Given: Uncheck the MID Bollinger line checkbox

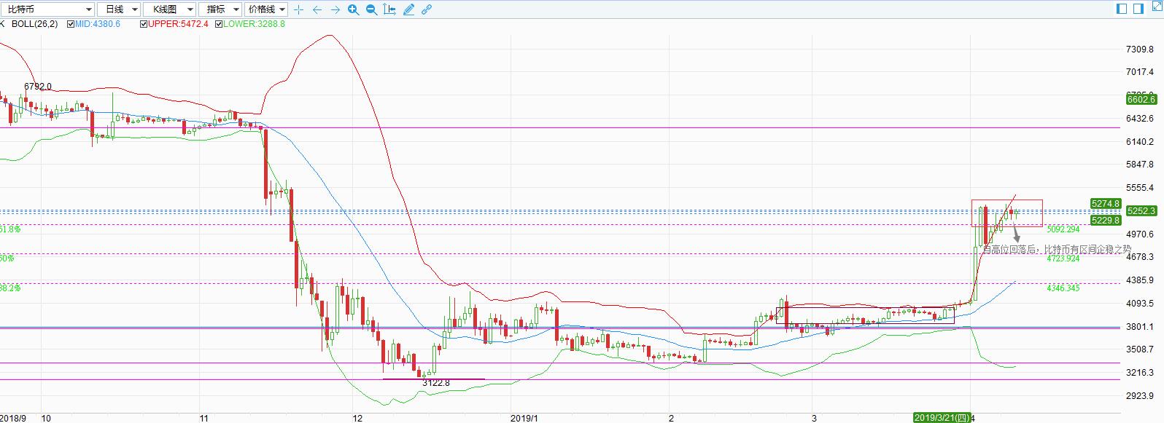Looking at the screenshot, I should pos(71,24).
